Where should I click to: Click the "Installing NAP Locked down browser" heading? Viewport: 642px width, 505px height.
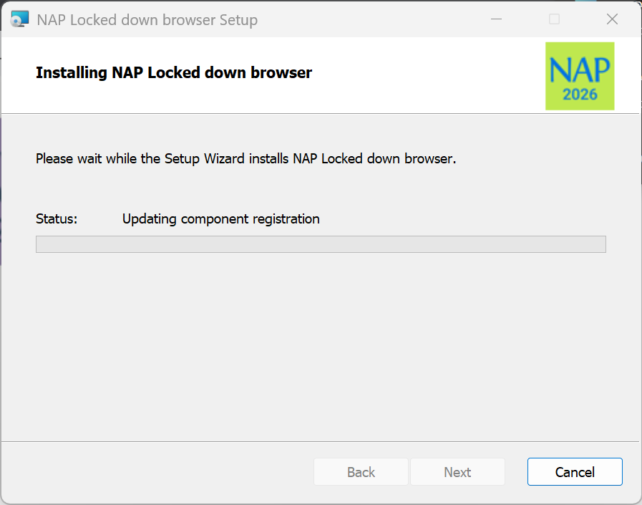pyautogui.click(x=174, y=73)
